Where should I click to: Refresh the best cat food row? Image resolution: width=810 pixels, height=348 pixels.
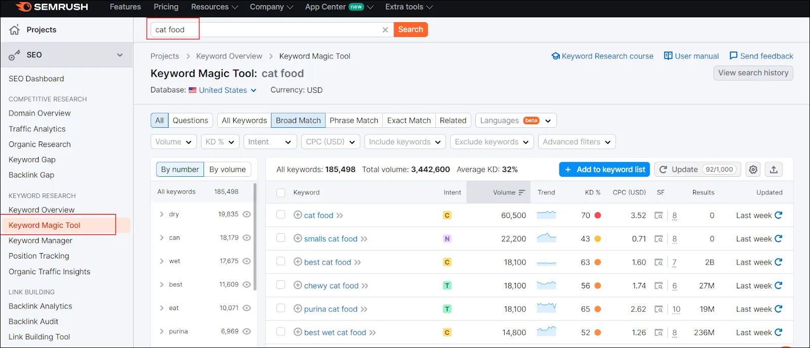click(x=779, y=262)
